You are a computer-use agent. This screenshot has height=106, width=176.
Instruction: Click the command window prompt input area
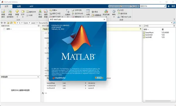click(93, 93)
